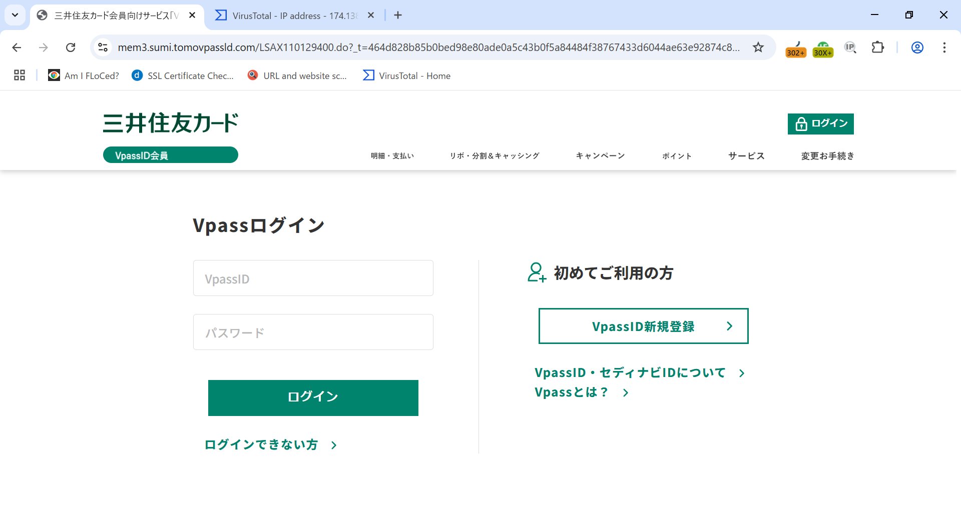Open VpassID・セディナビIDについて link
961x510 pixels.
(640, 373)
